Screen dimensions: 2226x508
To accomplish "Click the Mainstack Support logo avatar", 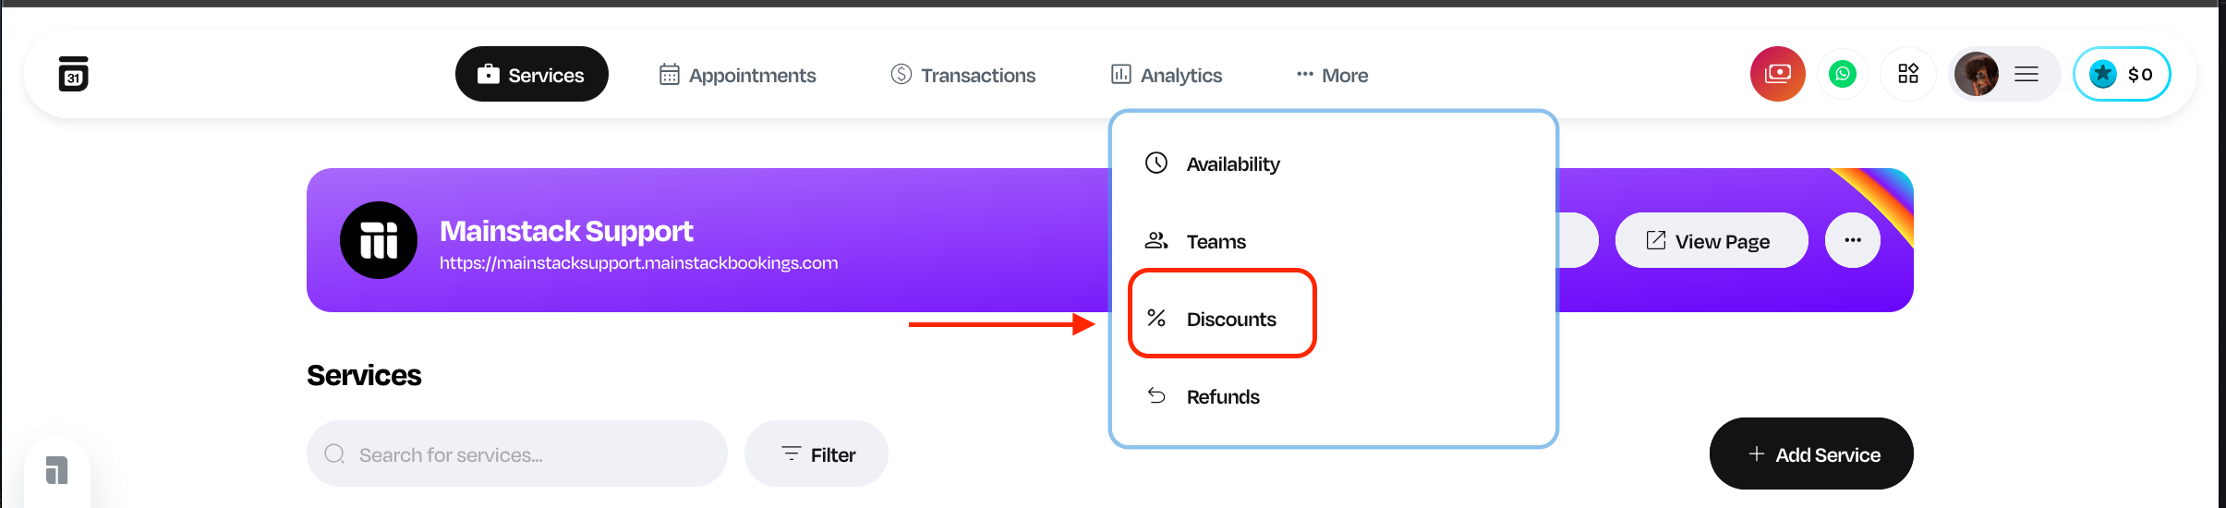I will click(379, 240).
